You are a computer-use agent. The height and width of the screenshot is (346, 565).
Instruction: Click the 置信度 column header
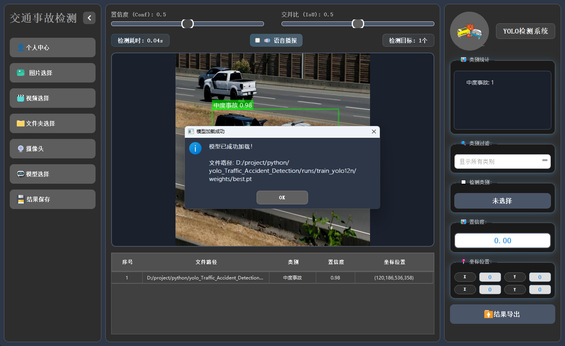click(336, 262)
